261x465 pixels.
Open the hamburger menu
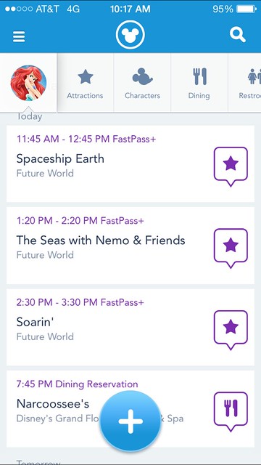19,36
